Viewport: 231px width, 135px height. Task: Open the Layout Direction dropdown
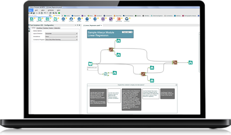(61, 34)
